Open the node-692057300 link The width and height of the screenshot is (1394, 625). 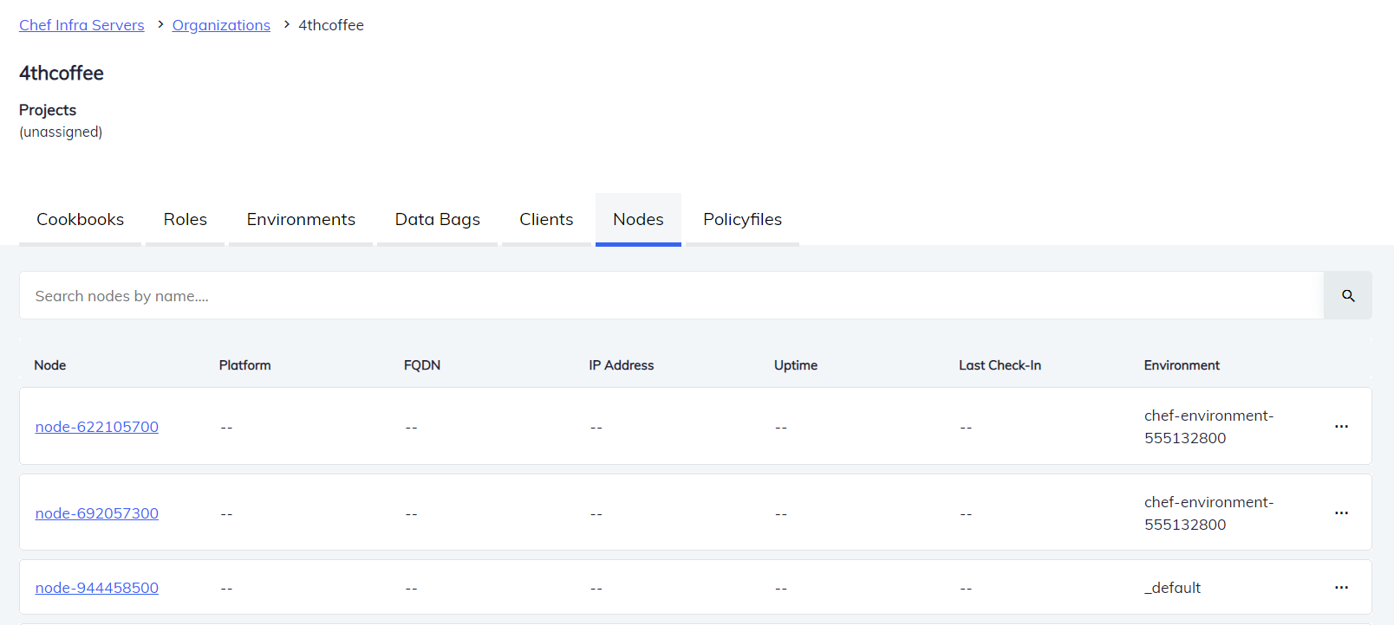(97, 513)
